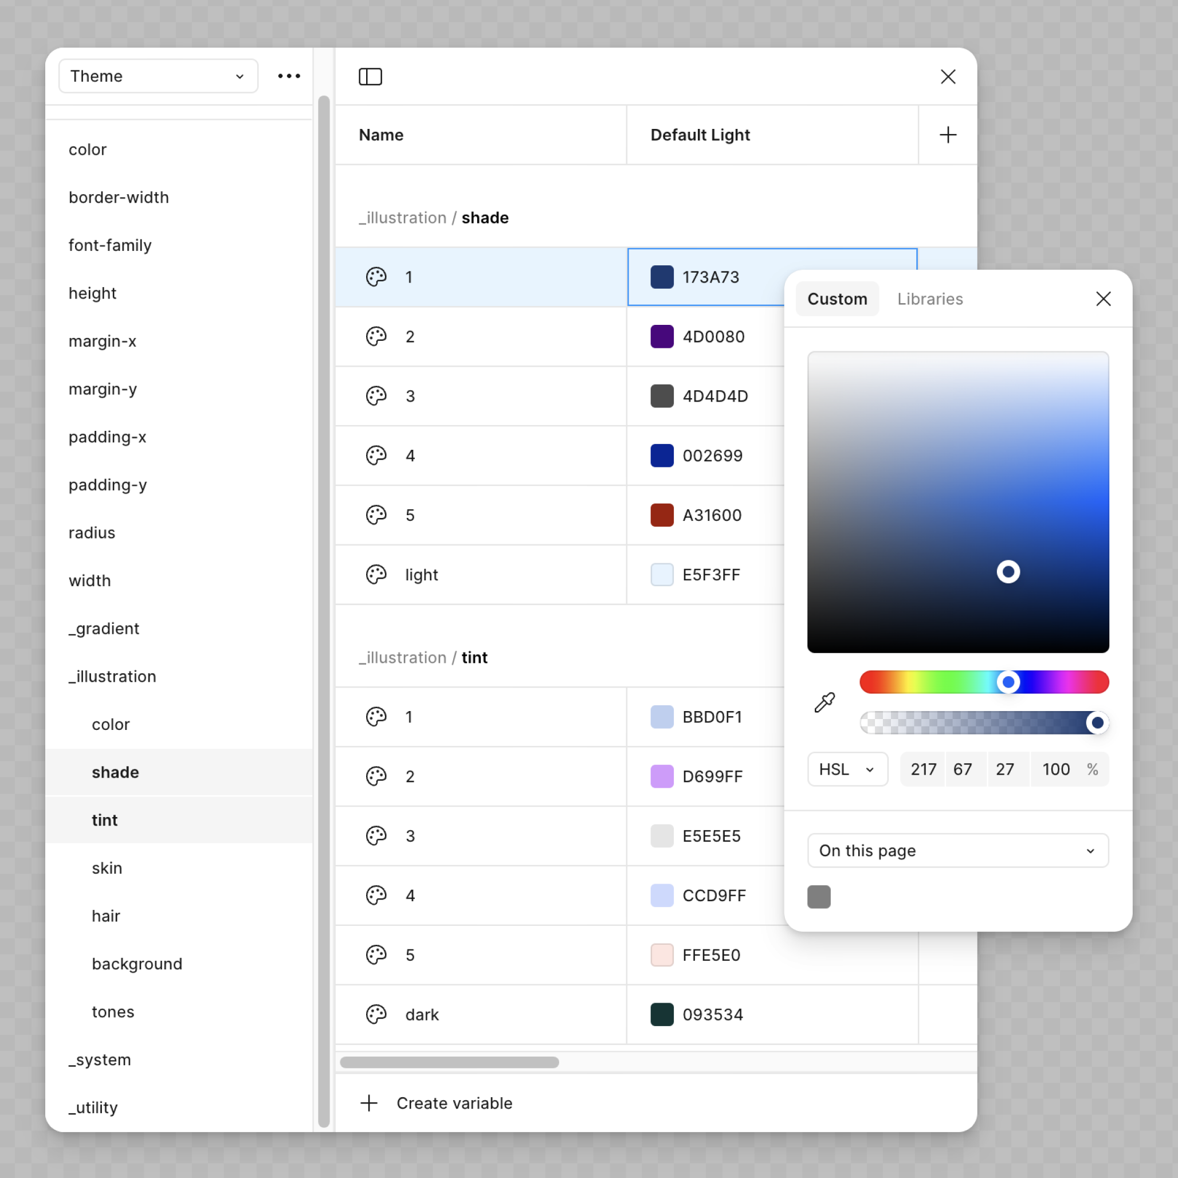Click the 093534 dark tint color swatch
The height and width of the screenshot is (1178, 1178).
click(662, 1014)
